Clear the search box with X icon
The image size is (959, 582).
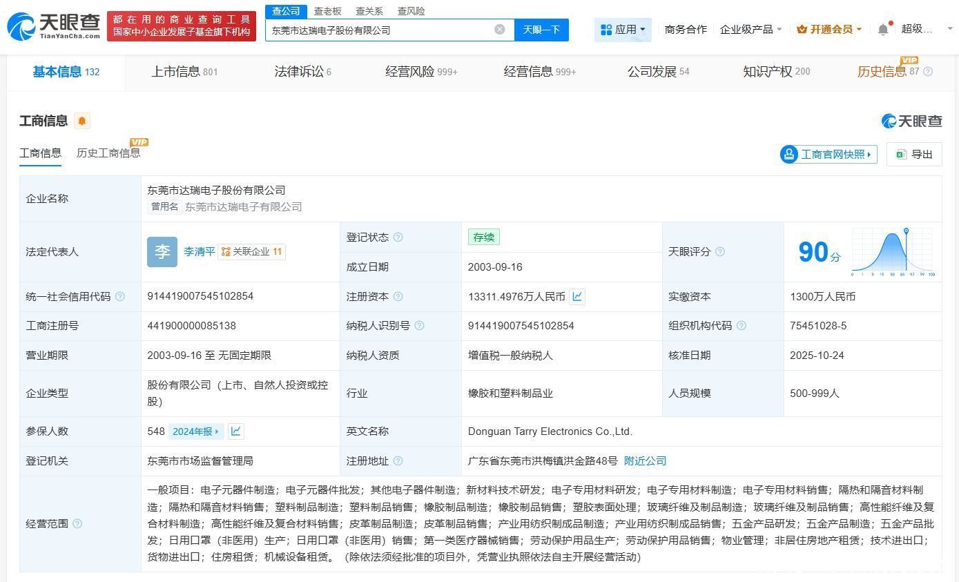pos(500,29)
